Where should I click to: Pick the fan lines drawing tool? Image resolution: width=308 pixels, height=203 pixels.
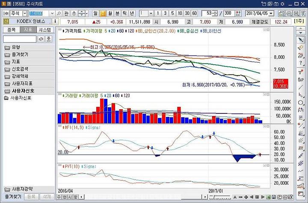point(301,133)
